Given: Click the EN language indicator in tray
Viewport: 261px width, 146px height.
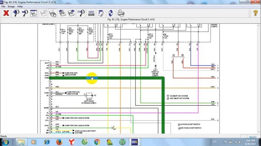Looking at the screenshot, I should (x=214, y=141).
